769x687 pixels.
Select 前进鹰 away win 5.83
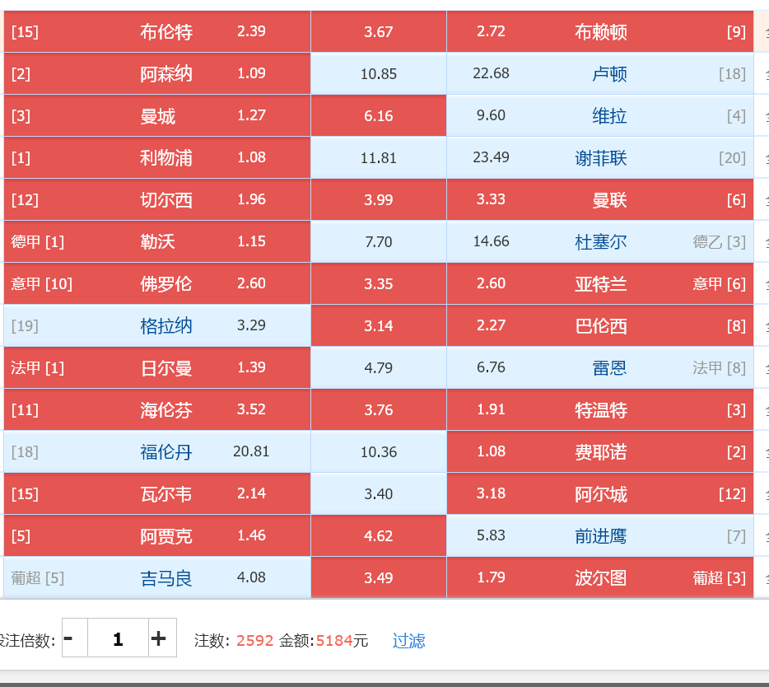point(600,535)
